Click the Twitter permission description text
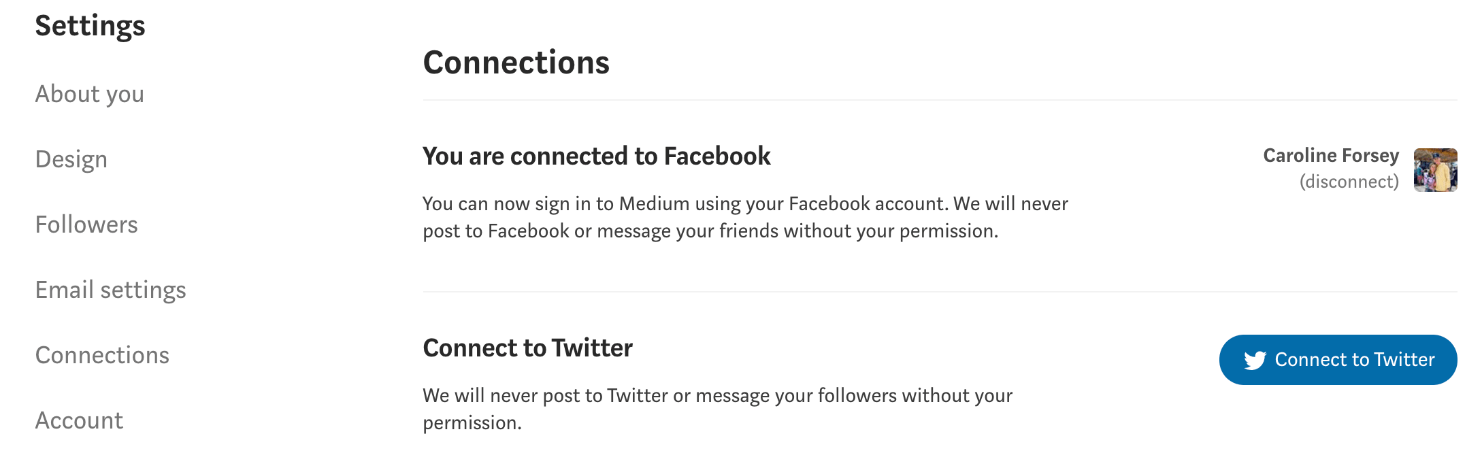Image resolution: width=1482 pixels, height=468 pixels. click(718, 408)
